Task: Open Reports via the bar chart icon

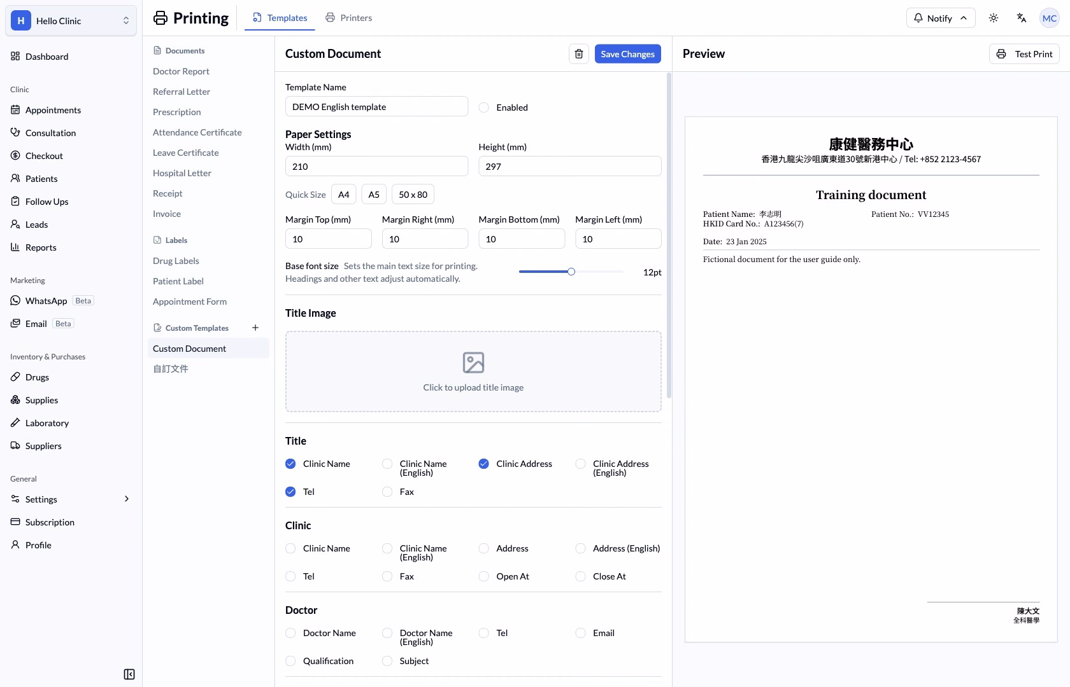Action: (x=15, y=247)
